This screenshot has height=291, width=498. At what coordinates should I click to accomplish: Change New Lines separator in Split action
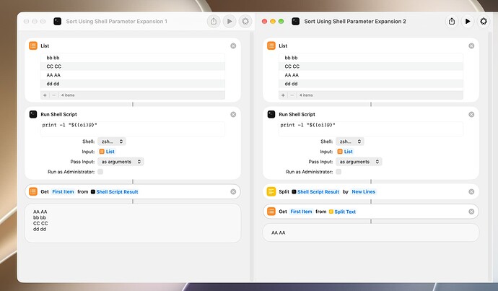point(363,191)
